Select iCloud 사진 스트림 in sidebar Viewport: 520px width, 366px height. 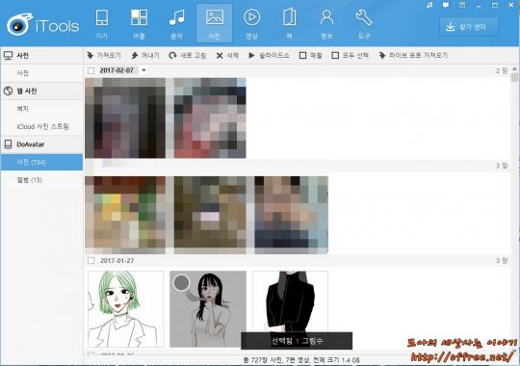tap(42, 126)
